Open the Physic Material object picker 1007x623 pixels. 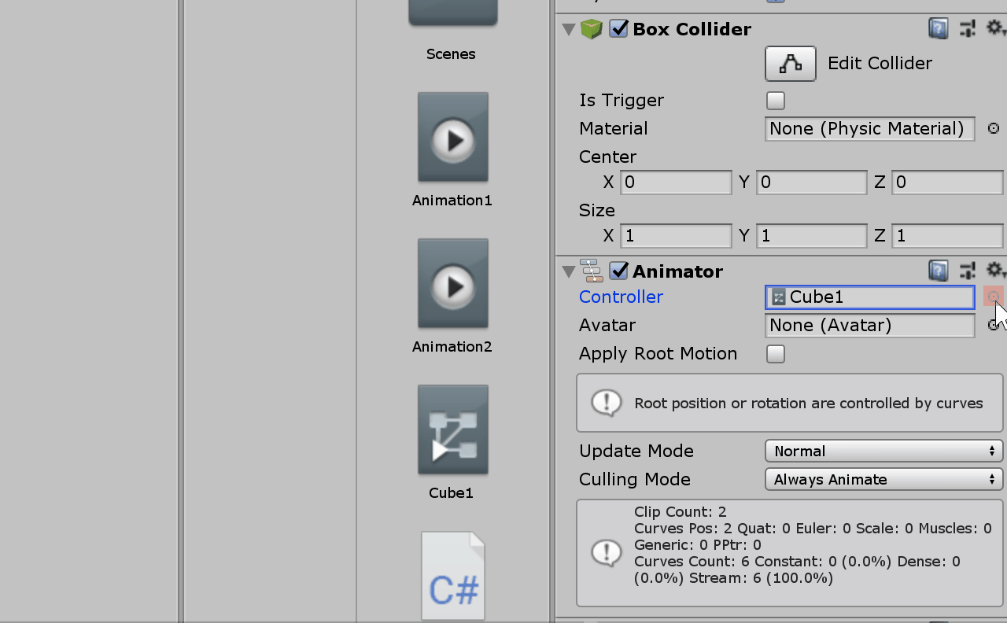pyautogui.click(x=993, y=128)
